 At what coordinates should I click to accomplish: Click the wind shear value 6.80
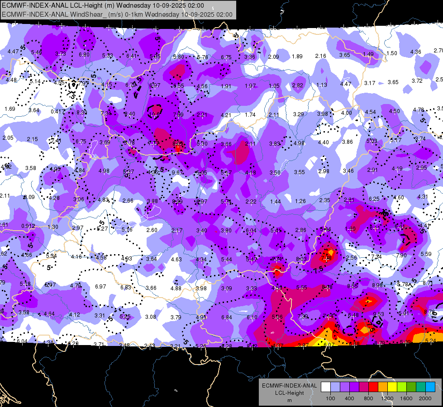click(x=84, y=55)
